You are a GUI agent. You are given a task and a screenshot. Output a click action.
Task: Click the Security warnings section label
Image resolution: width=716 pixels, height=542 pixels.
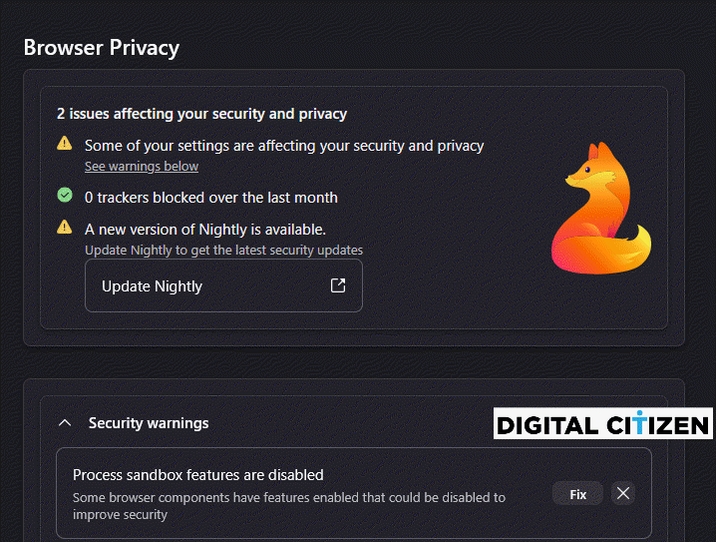point(149,423)
